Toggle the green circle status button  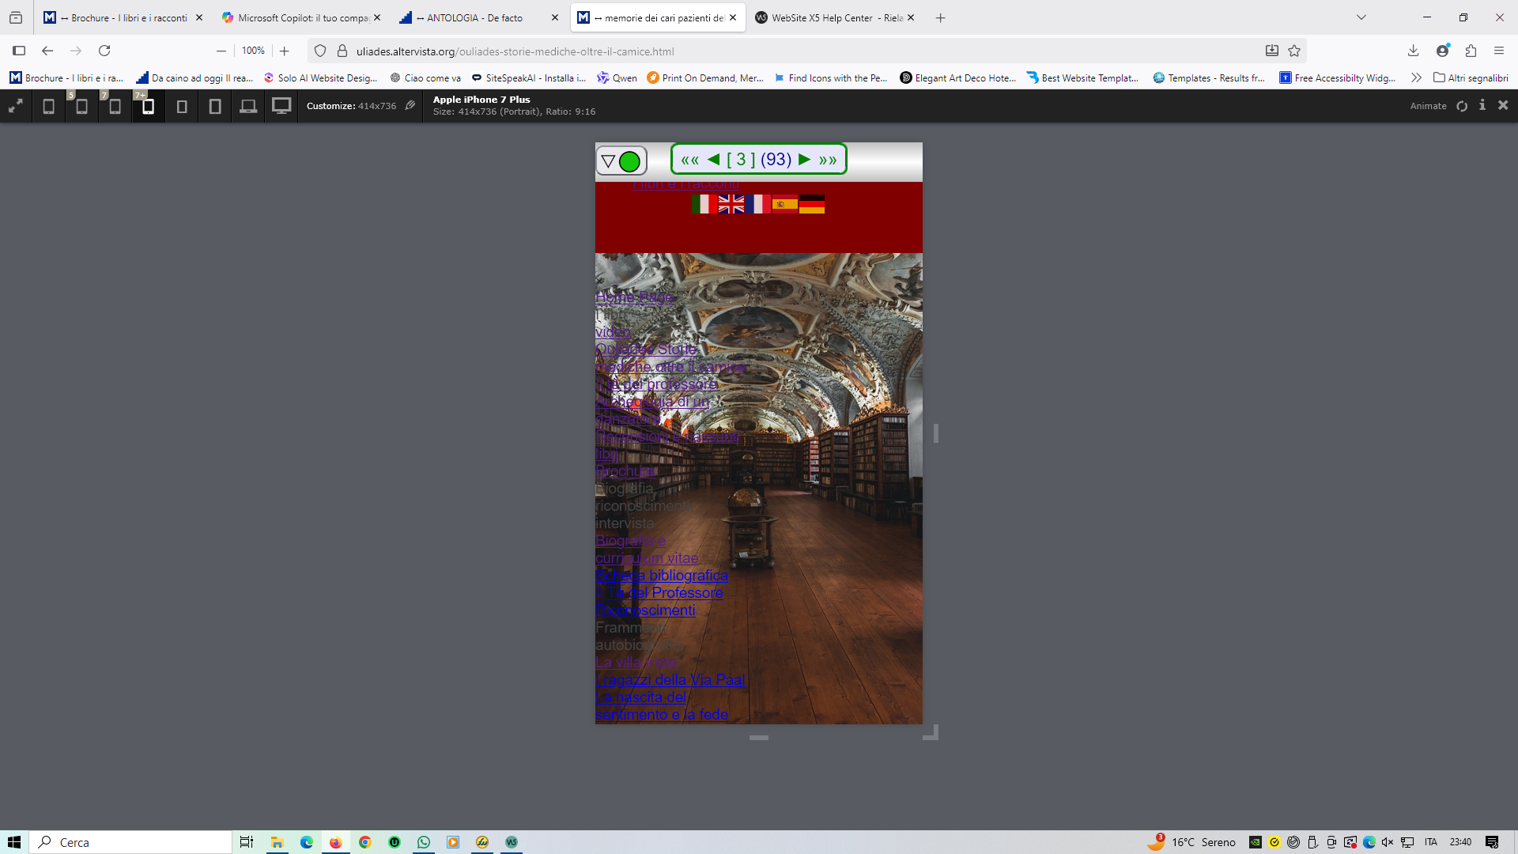(630, 161)
